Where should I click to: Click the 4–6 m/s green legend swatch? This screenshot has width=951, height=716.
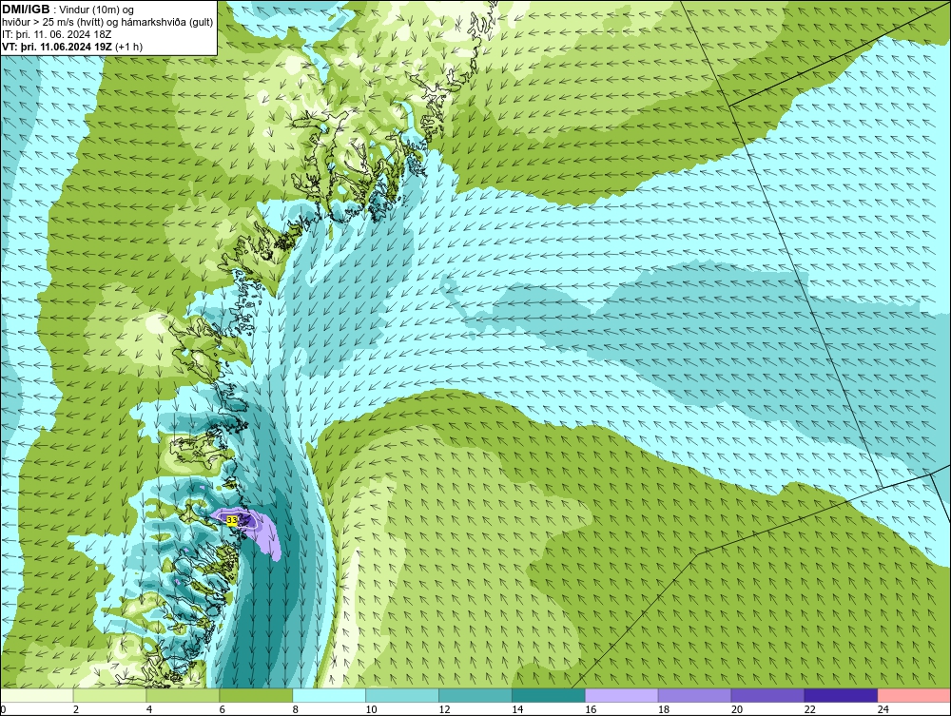(x=183, y=695)
